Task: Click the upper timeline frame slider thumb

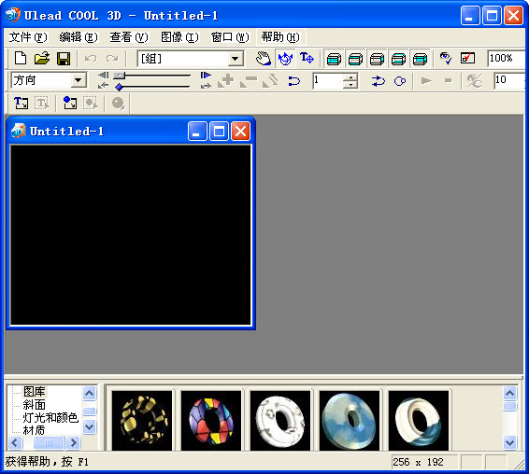Action: 119,76
